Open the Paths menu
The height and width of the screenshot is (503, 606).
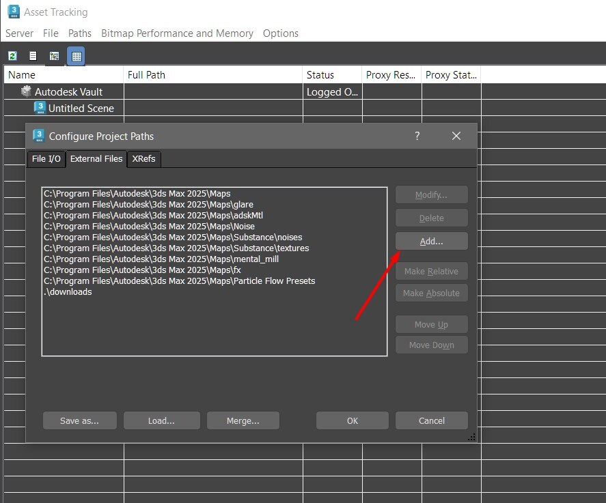coord(80,33)
